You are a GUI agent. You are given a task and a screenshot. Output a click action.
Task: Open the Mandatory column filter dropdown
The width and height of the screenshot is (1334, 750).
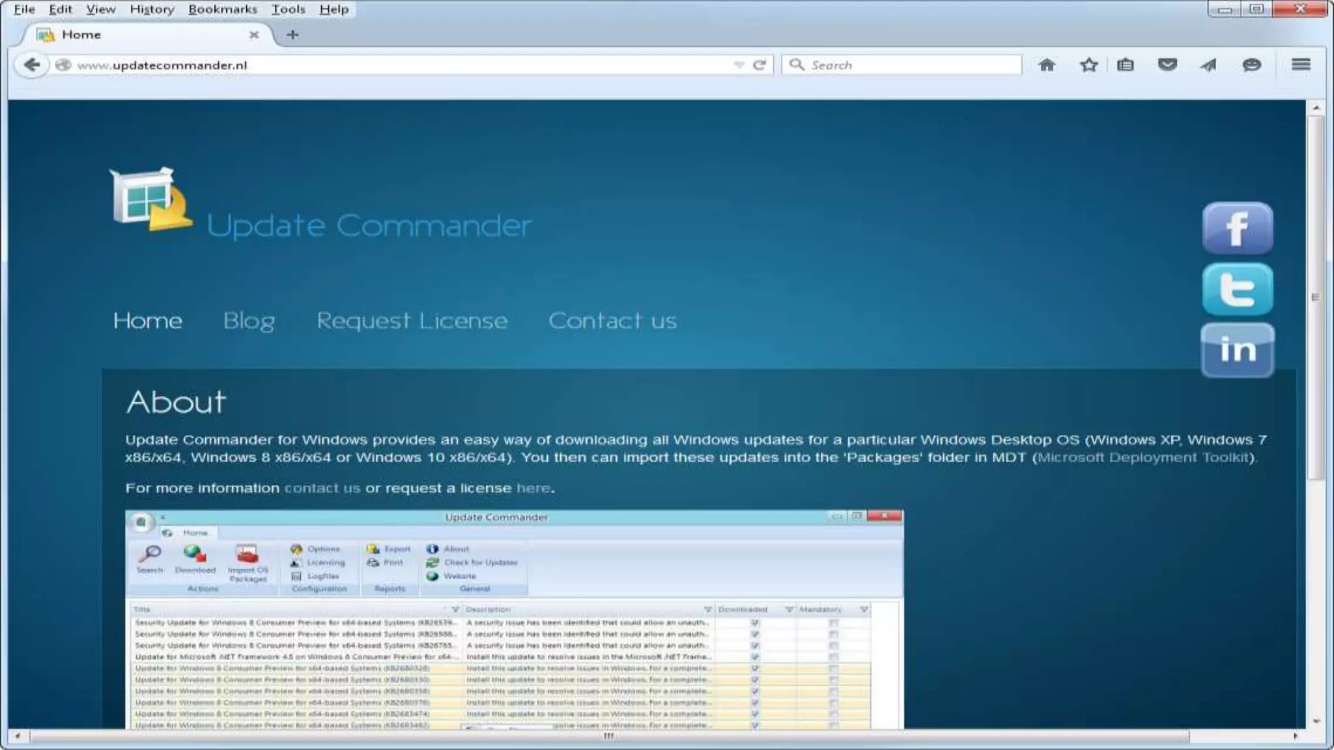[x=864, y=609]
